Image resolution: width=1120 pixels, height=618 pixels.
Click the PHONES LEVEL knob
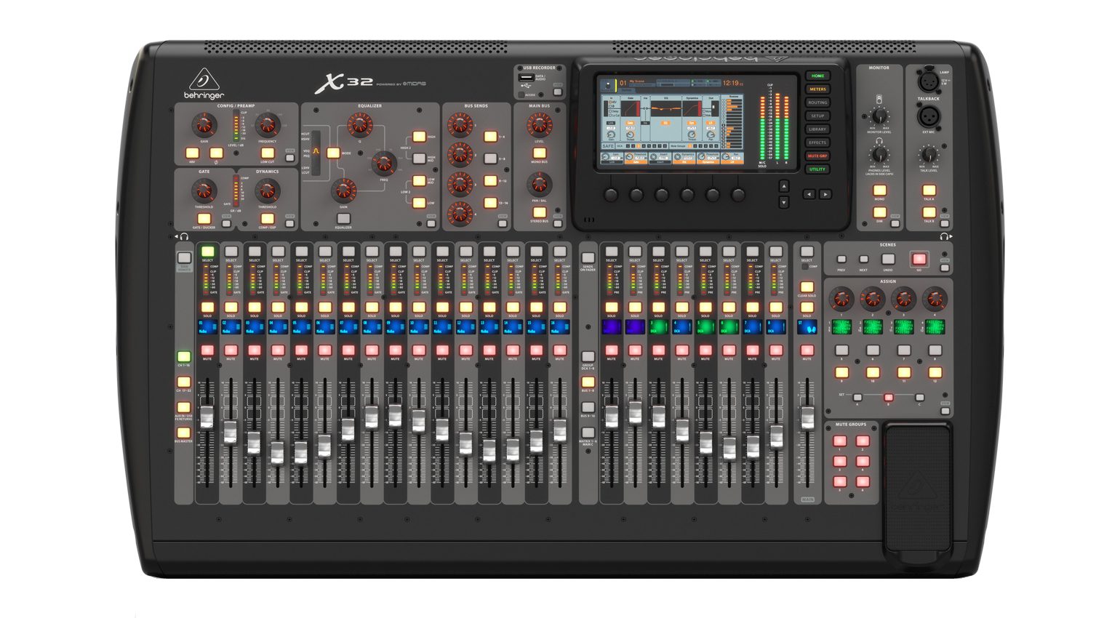tap(879, 154)
